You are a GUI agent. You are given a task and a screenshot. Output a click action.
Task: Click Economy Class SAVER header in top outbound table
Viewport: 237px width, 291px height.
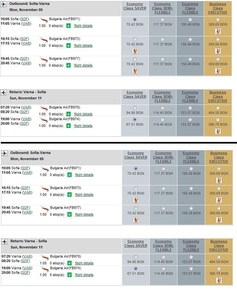[x=135, y=6]
